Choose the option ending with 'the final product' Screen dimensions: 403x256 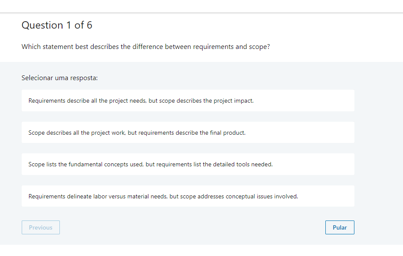(188, 133)
